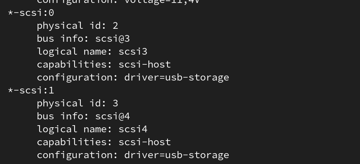Click the 'scsi@3' bus info value
This screenshot has height=164, width=360.
coord(112,39)
